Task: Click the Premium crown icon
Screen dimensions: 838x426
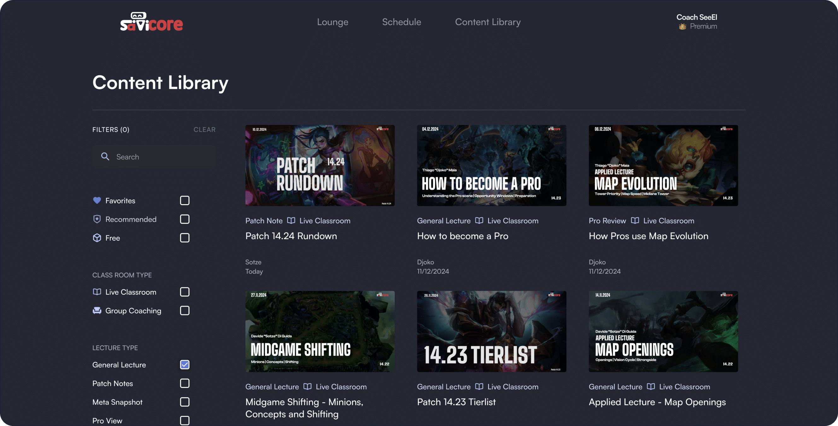Action: pos(682,26)
